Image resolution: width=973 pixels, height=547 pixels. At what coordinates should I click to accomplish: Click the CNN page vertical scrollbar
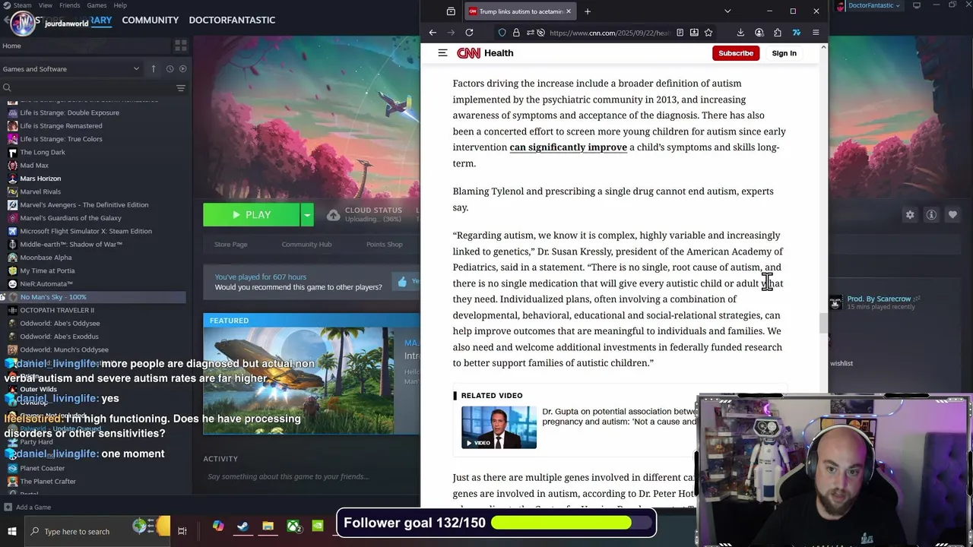point(823,323)
